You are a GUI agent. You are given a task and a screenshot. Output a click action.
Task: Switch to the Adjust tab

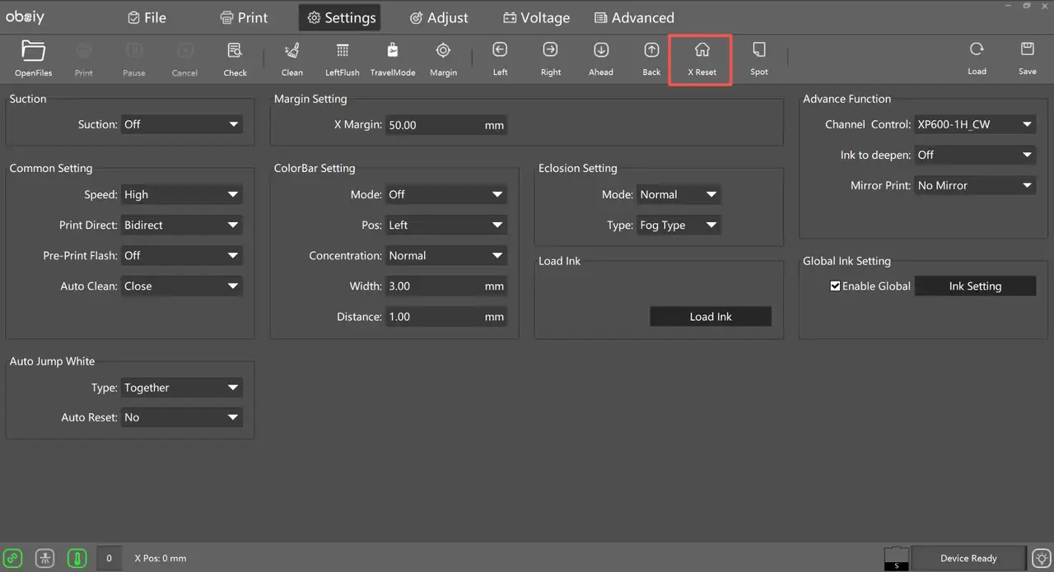pyautogui.click(x=439, y=17)
